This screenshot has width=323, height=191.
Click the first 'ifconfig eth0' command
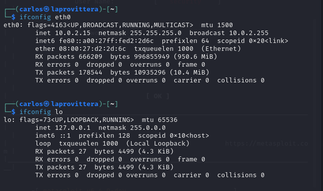(x=45, y=17)
